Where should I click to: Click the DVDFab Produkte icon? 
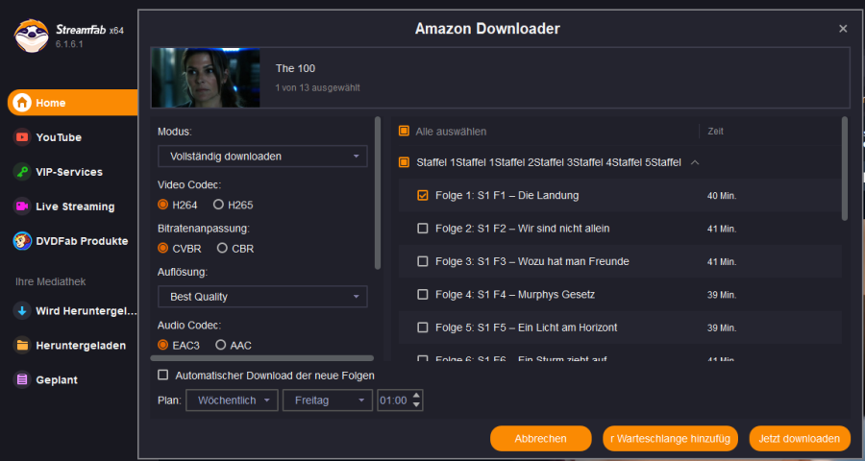pos(22,241)
